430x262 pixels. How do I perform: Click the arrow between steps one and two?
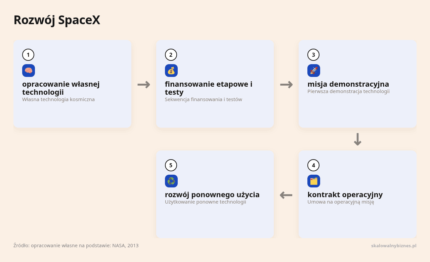(144, 85)
